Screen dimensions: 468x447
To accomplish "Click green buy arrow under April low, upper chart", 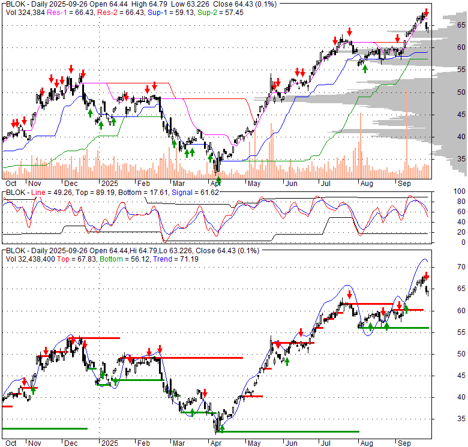I will [x=218, y=180].
